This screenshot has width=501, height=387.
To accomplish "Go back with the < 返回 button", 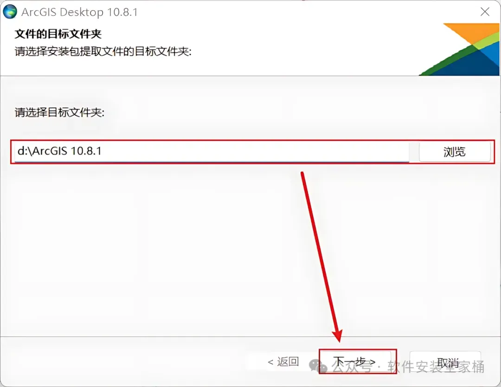I will pos(283,362).
